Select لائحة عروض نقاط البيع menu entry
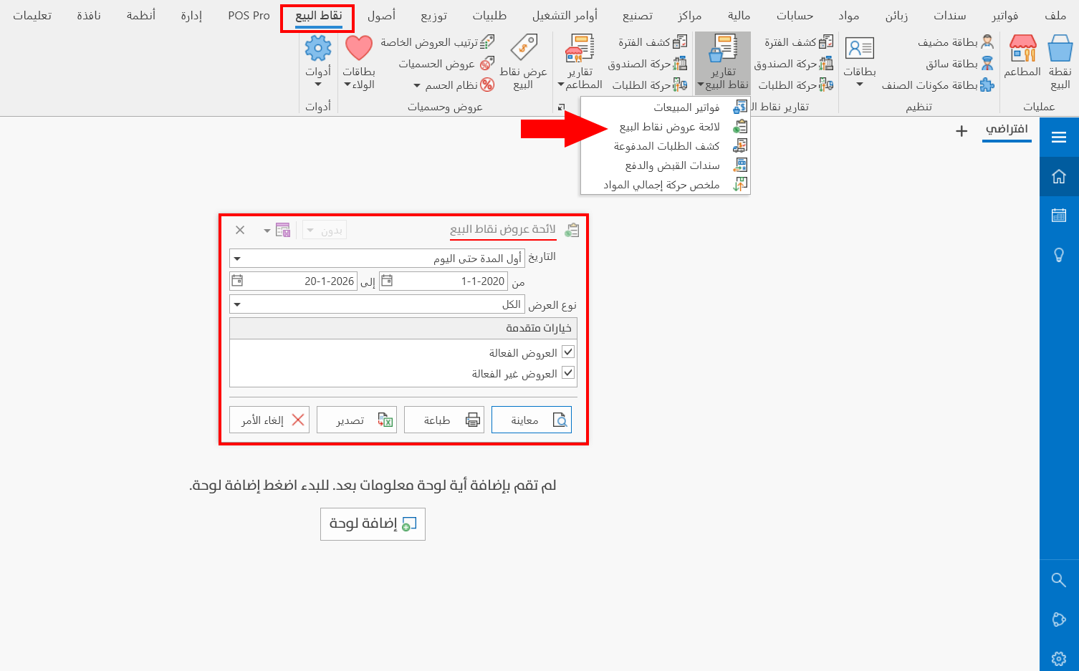Viewport: 1079px width, 671px height. pyautogui.click(x=665, y=127)
